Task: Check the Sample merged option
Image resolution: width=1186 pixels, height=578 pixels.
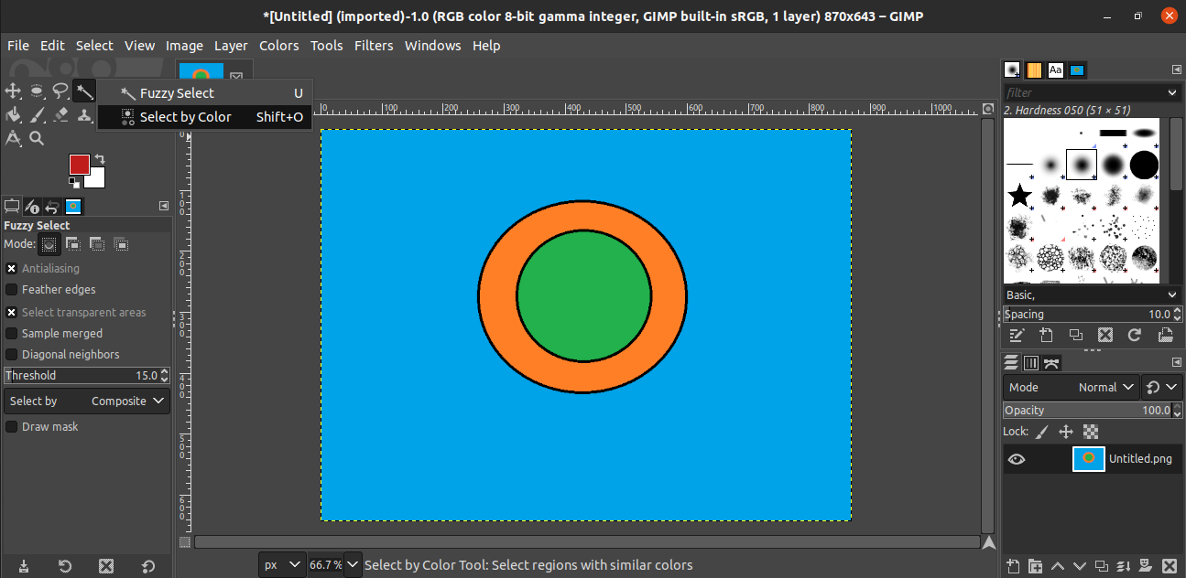Action: coord(12,334)
